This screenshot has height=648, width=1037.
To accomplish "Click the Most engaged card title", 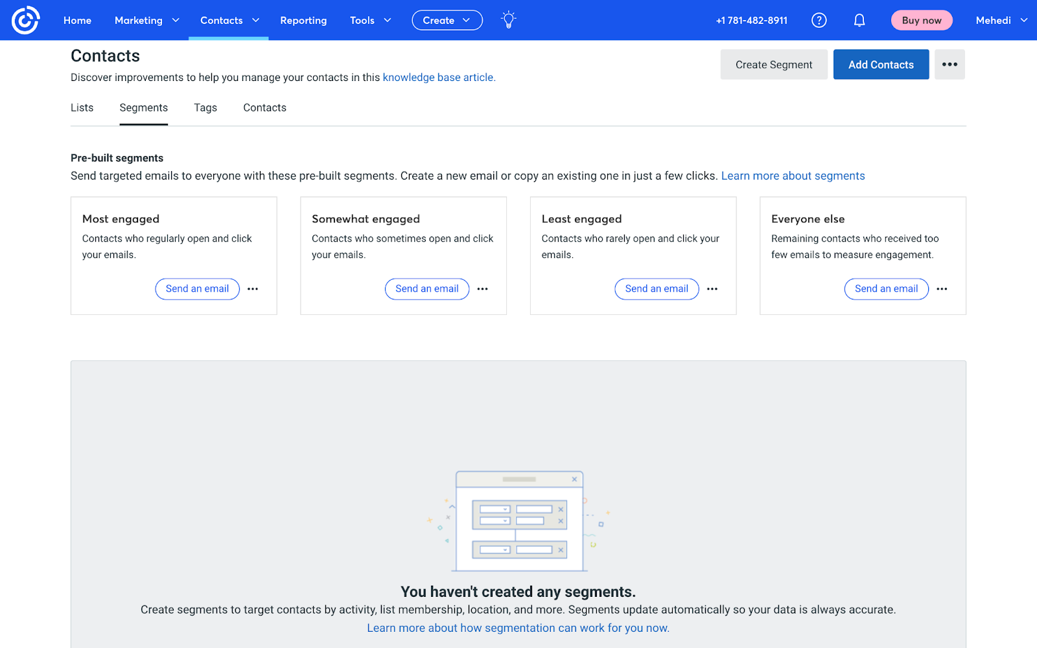I will (121, 219).
